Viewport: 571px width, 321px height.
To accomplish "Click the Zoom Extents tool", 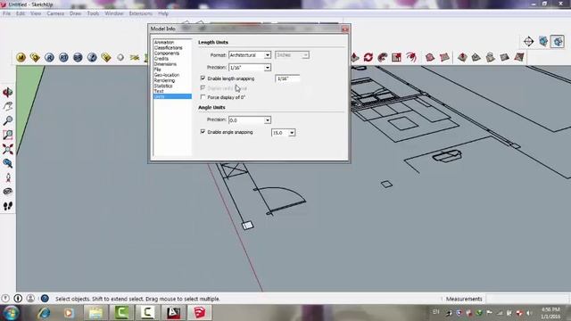I will tap(8, 149).
